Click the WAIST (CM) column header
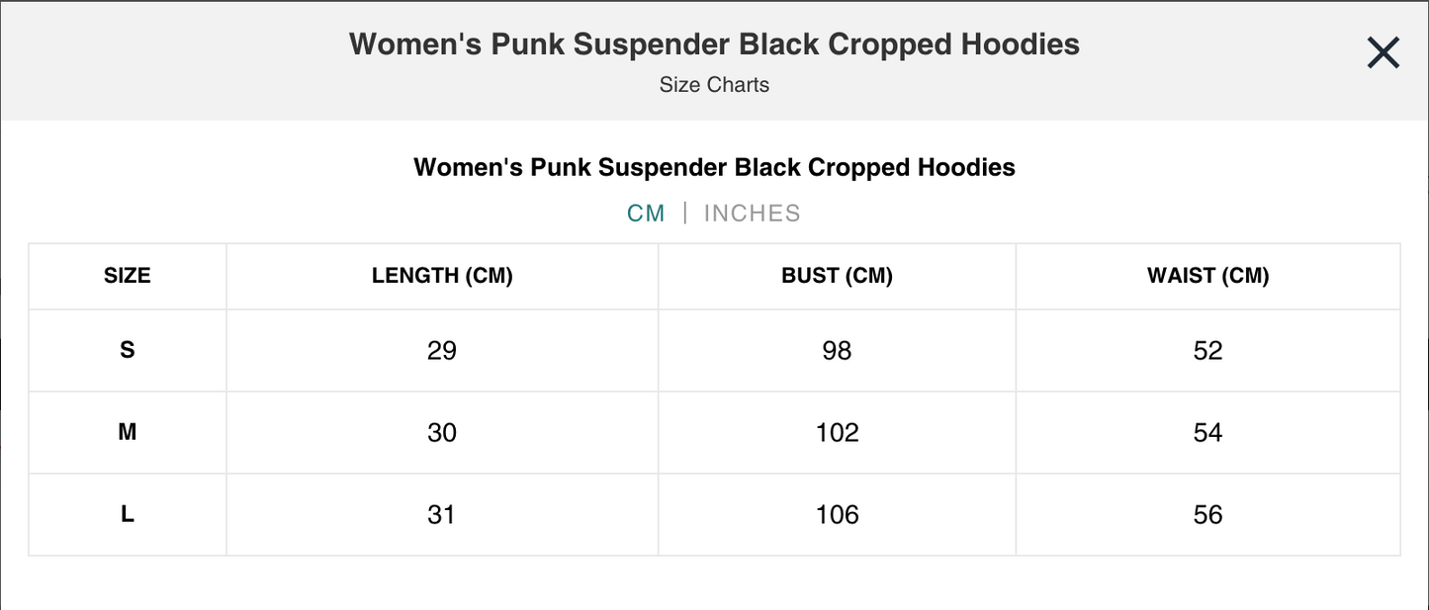This screenshot has height=610, width=1429. (1207, 275)
